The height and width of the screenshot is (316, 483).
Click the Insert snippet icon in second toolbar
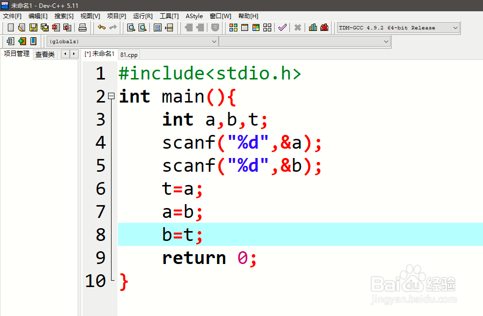click(x=10, y=41)
